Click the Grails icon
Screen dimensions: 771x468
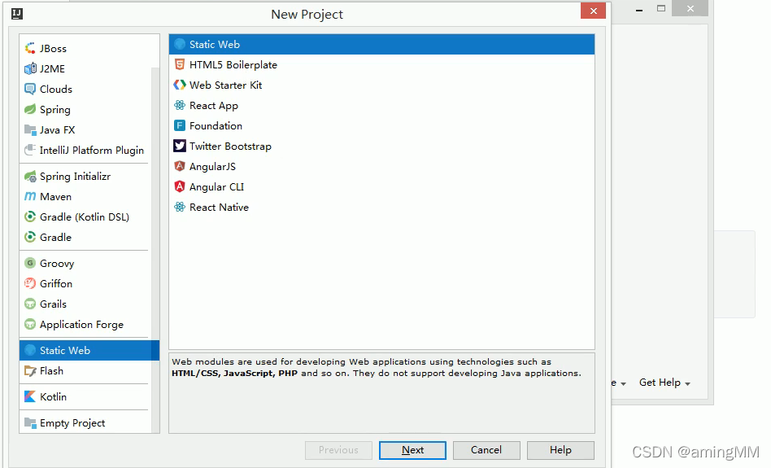pos(30,304)
